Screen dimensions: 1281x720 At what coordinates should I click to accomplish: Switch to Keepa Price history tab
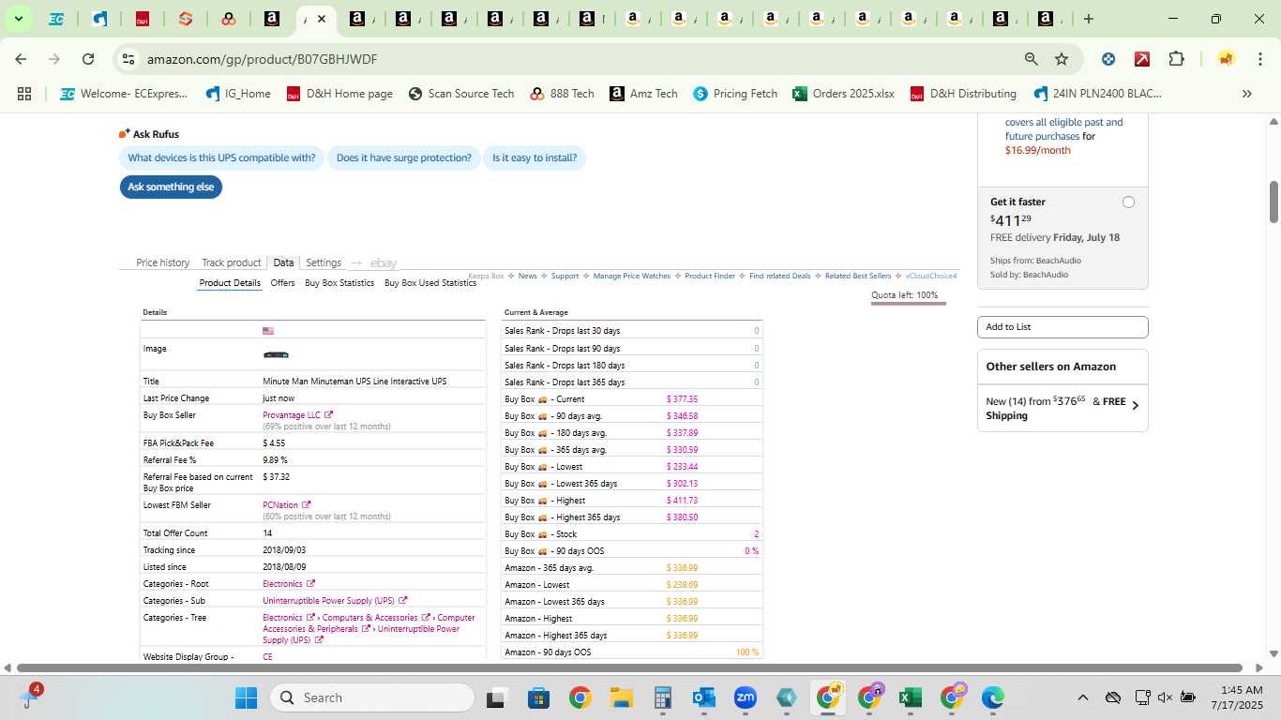[x=162, y=262]
